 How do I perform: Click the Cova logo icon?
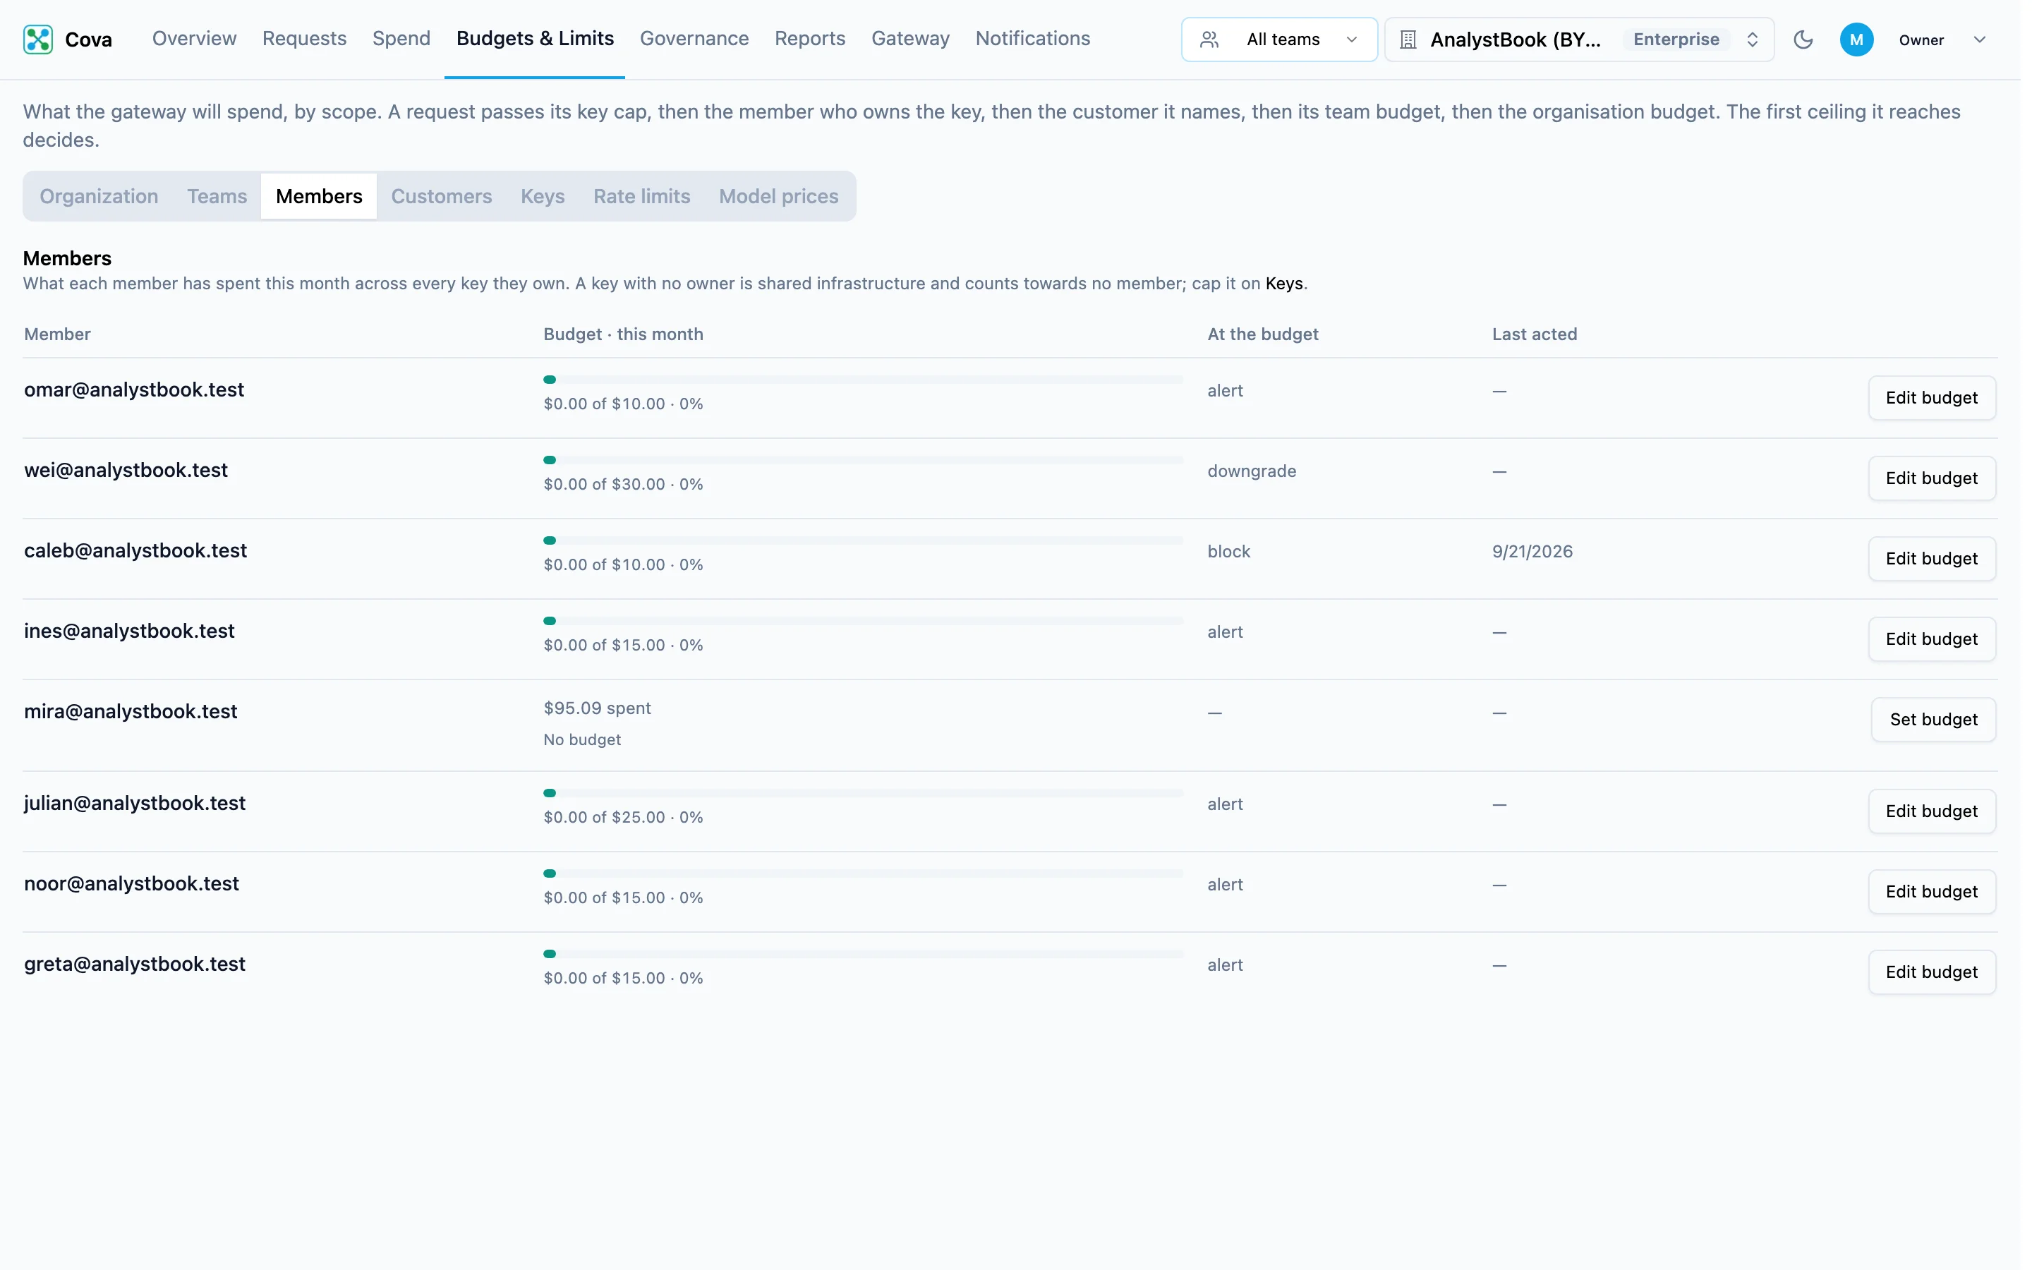[38, 40]
